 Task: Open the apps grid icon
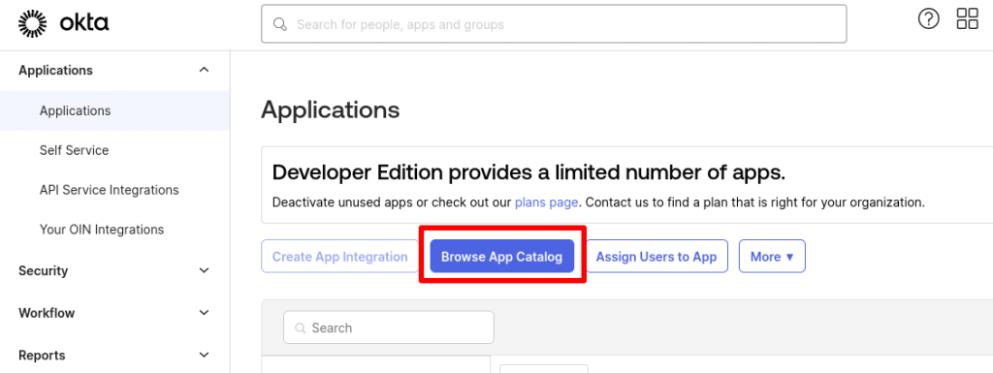pyautogui.click(x=968, y=19)
